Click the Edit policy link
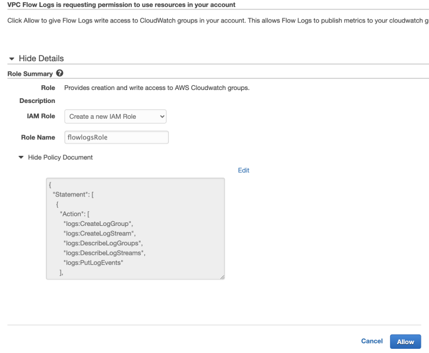Image resolution: width=429 pixels, height=353 pixels. tap(244, 171)
